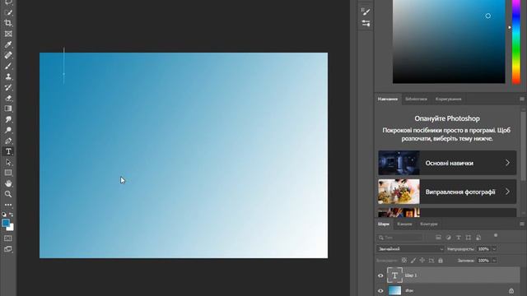This screenshot has height=296, width=527.
Task: Reset default foreground and background colors
Action: (4, 214)
